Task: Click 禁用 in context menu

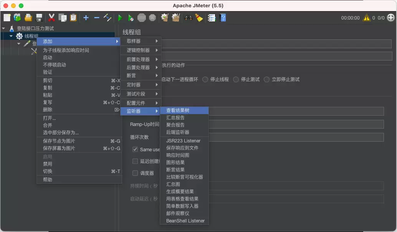Action: tap(79, 164)
